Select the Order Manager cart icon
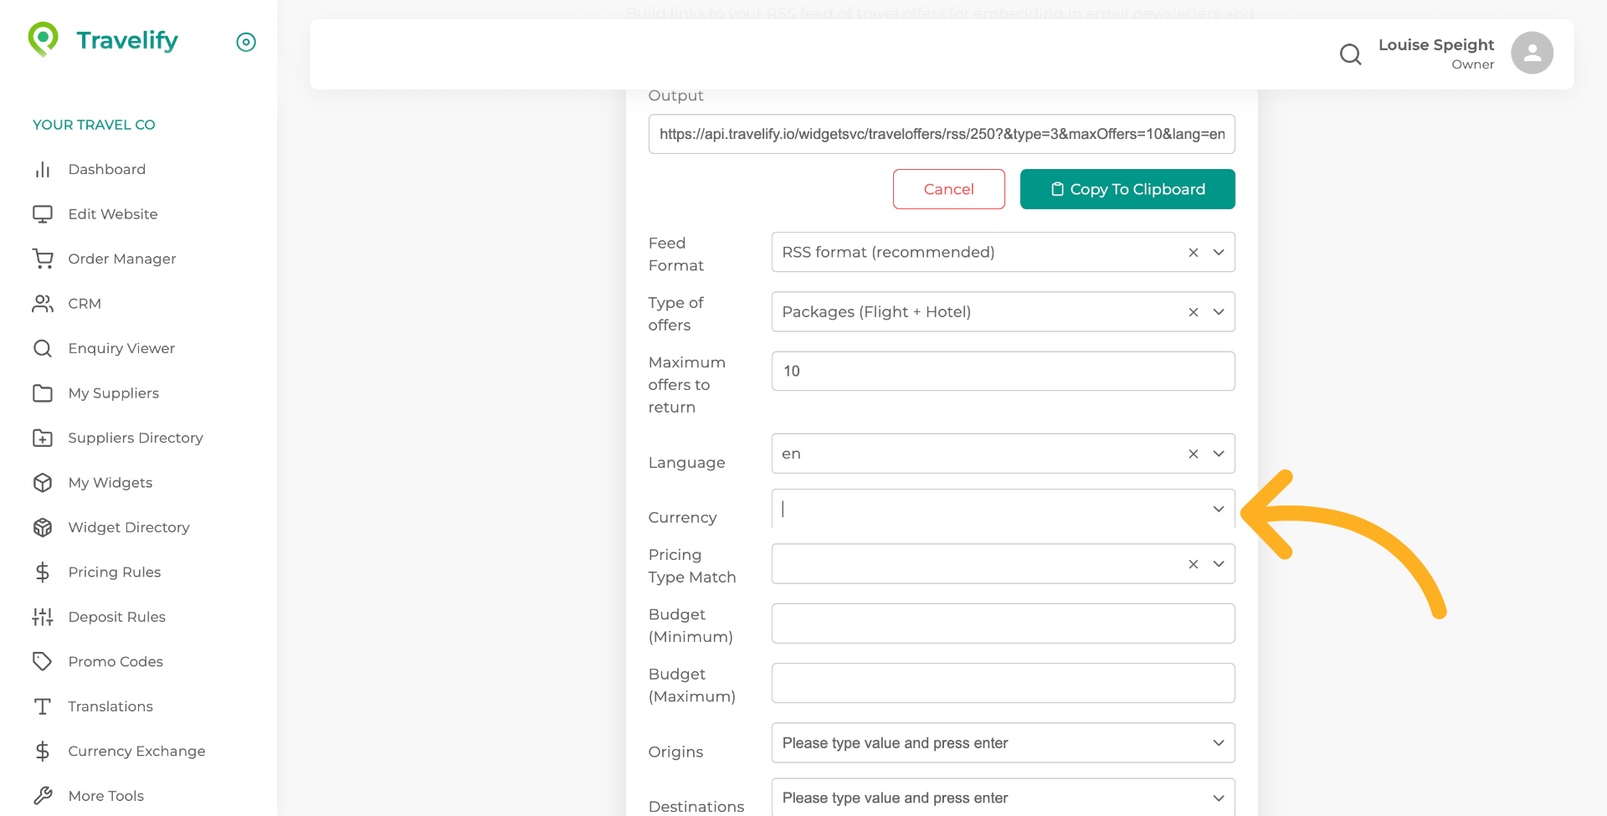This screenshot has width=1607, height=816. 43,259
